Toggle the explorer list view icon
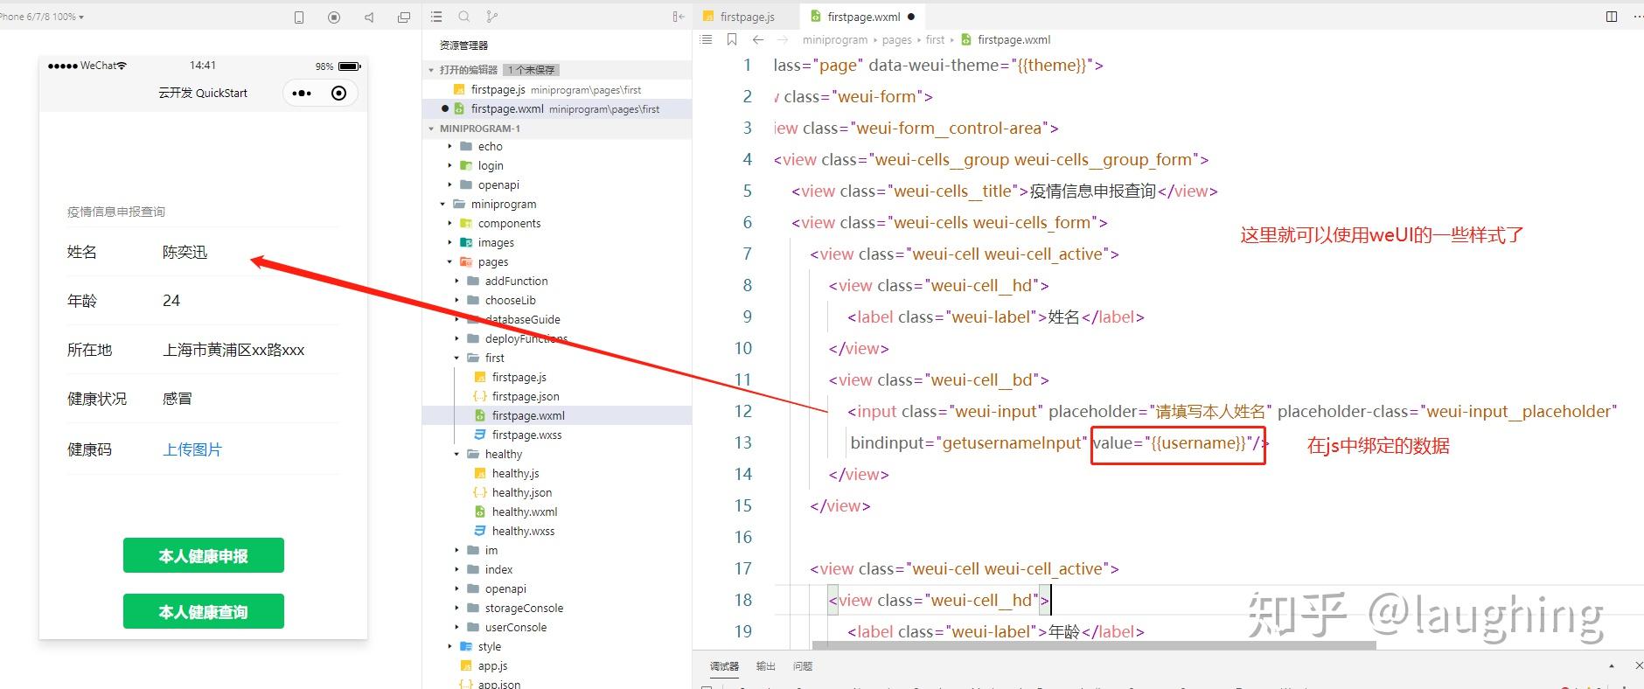 click(436, 17)
